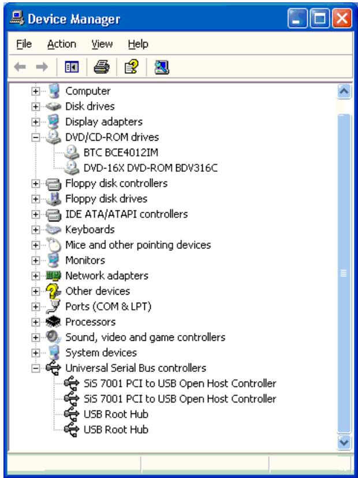The width and height of the screenshot is (358, 478).
Task: Click the vertical scrollbar thumb
Action: coord(344,273)
